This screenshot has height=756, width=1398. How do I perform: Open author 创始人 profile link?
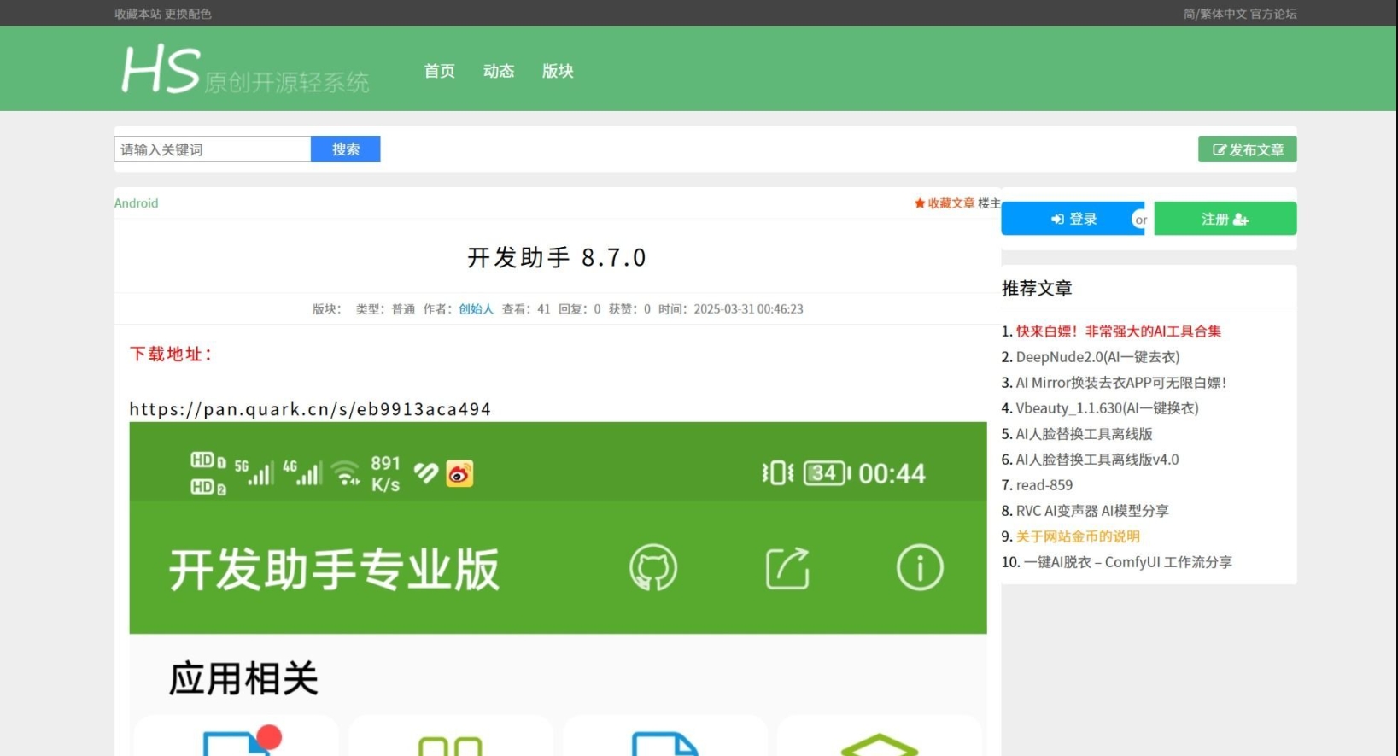click(x=476, y=309)
